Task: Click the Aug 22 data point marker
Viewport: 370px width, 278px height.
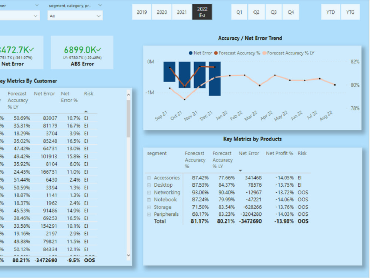Action: click(x=334, y=85)
